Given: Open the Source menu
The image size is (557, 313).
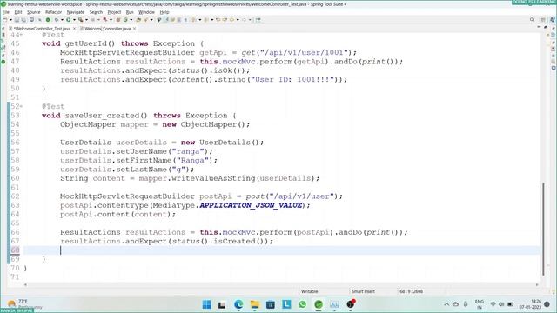Looking at the screenshot, I should [x=34, y=12].
